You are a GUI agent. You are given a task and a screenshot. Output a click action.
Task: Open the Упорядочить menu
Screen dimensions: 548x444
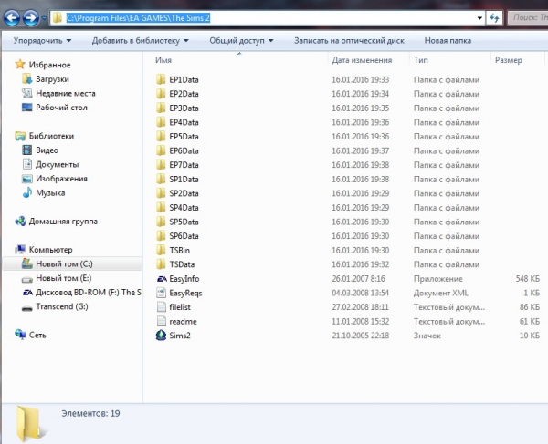coord(42,41)
